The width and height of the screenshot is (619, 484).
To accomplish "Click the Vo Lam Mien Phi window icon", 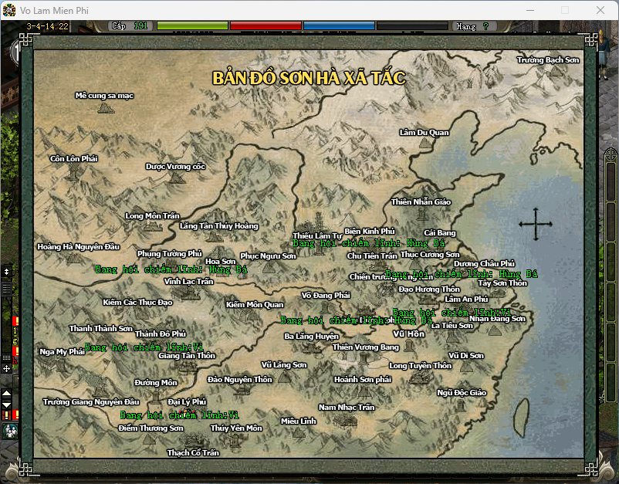I will click(9, 10).
